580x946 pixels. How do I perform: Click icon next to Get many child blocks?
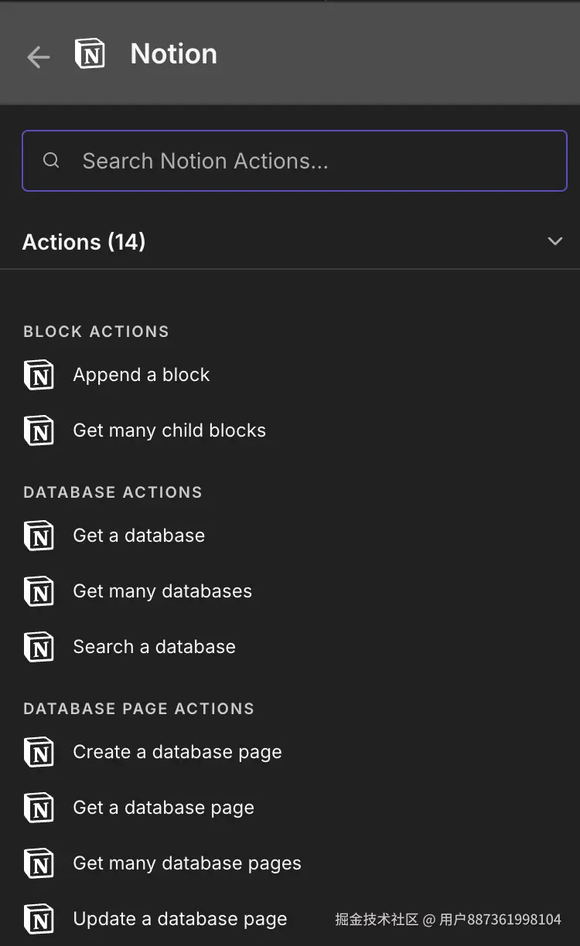[x=39, y=430]
